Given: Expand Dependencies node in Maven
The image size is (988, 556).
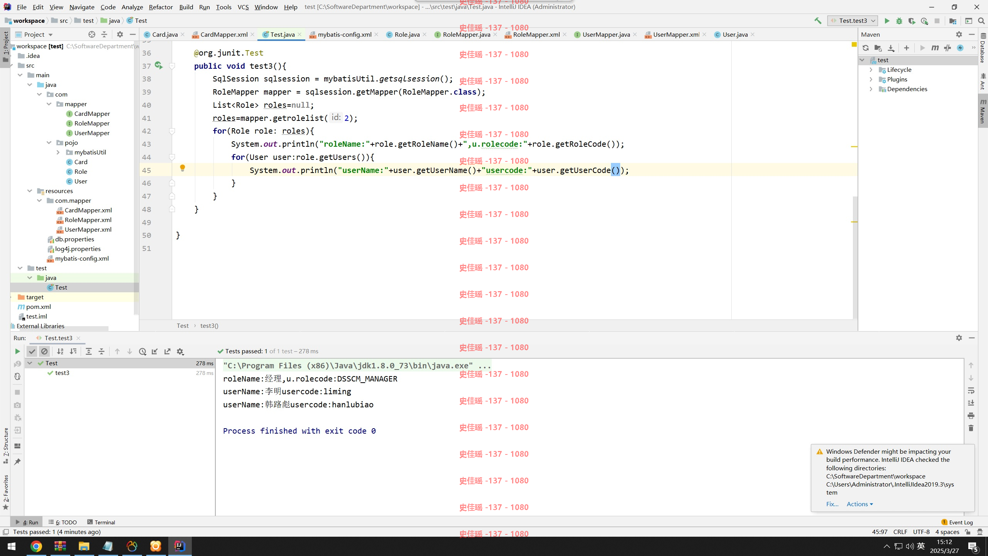Looking at the screenshot, I should coord(871,89).
